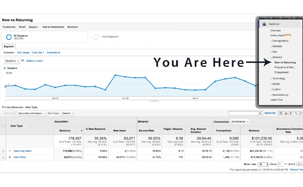Change the Show rows 10 selector

click(263, 164)
